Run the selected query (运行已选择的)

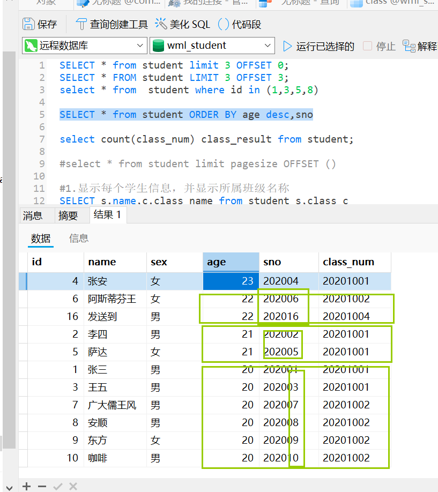tap(318, 46)
